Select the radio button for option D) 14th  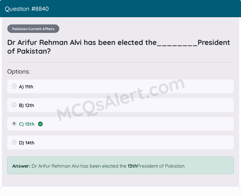14,142
